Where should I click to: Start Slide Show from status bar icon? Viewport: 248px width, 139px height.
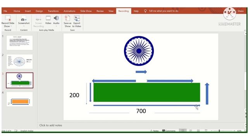(x=206, y=131)
